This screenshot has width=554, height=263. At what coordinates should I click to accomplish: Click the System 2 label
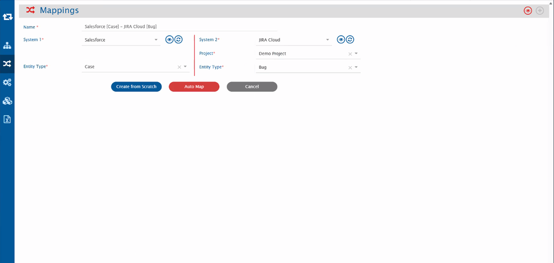pos(210,39)
